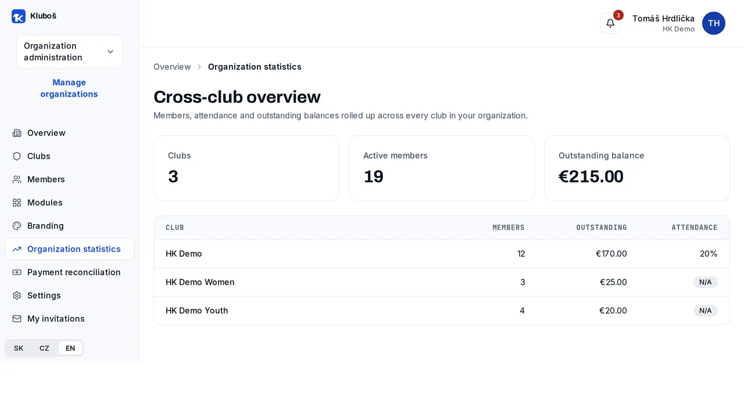Open Payment reconciliation page
The width and height of the screenshot is (744, 418).
pyautogui.click(x=69, y=272)
